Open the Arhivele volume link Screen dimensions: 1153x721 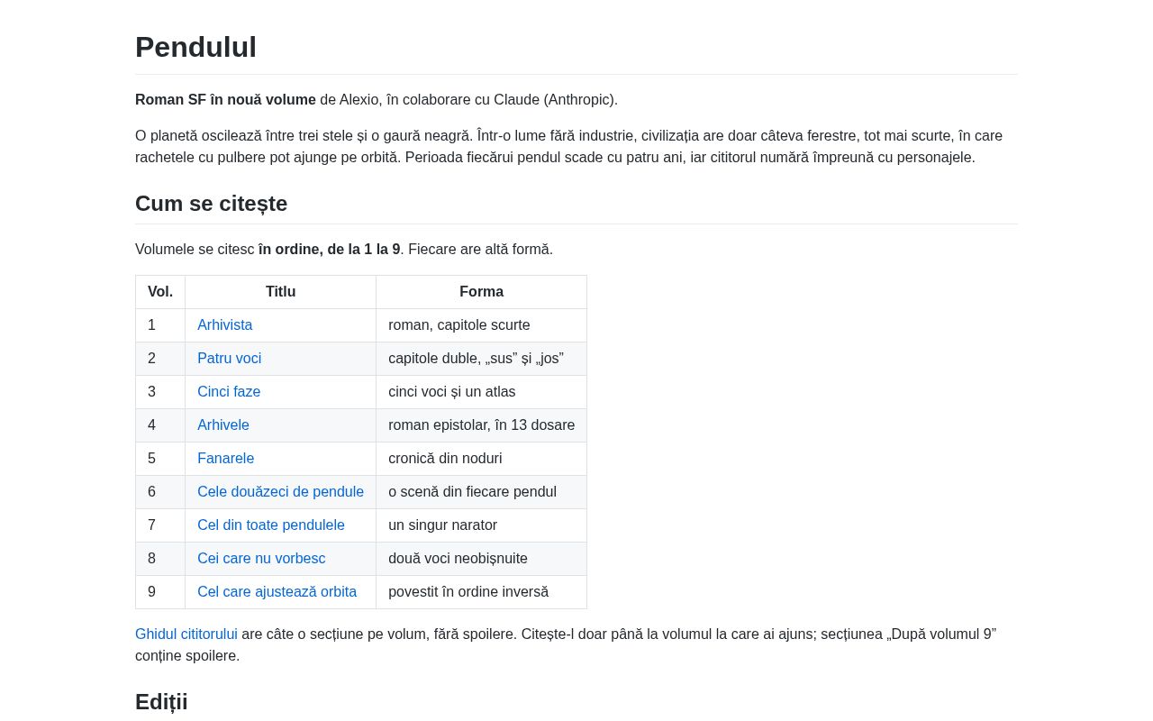223,425
